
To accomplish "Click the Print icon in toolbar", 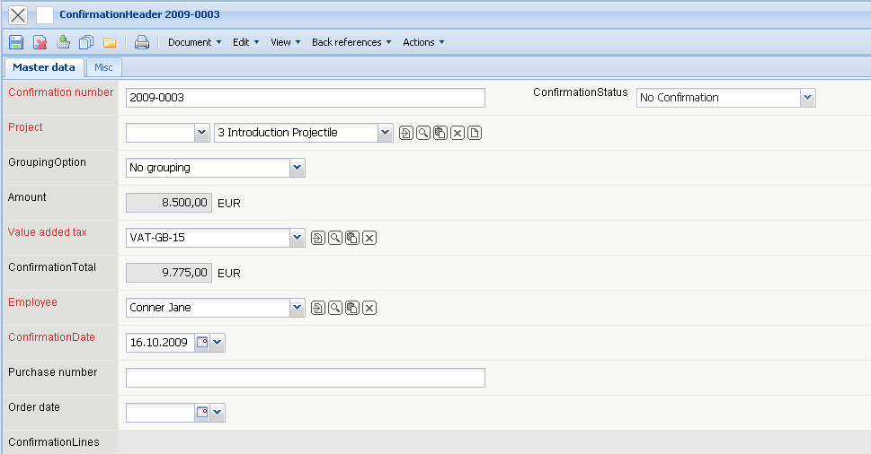I will click(142, 42).
